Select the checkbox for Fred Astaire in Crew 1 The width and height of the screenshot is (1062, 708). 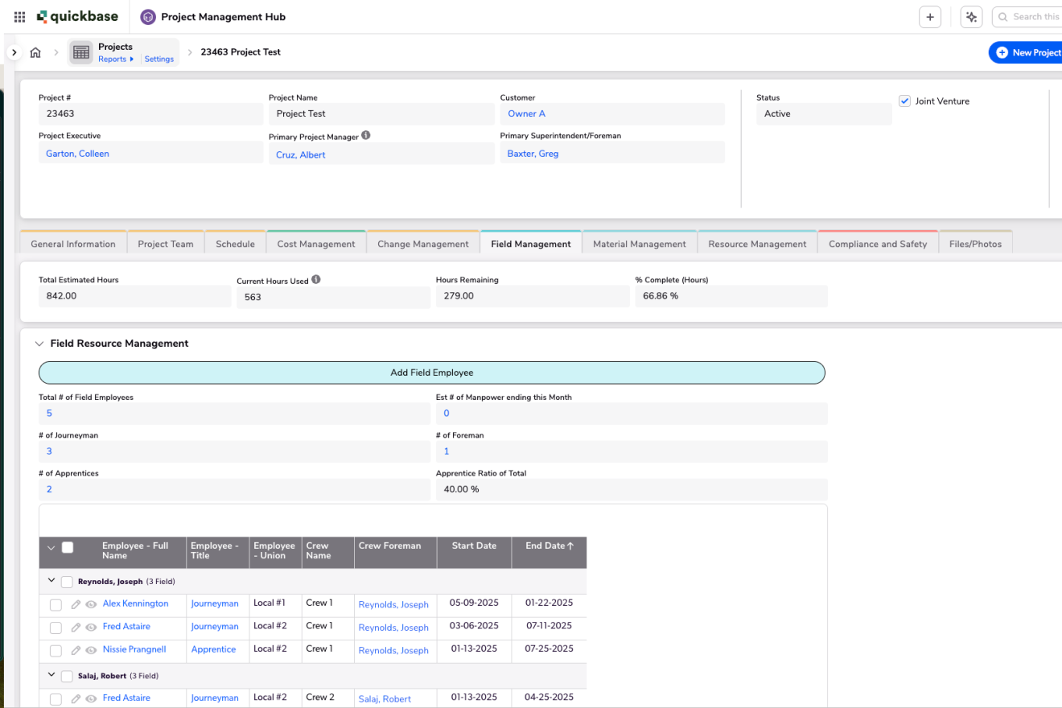pyautogui.click(x=56, y=628)
